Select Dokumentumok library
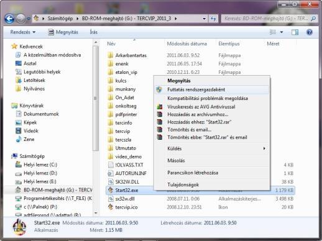Viewport: 322px width, 241px height. (41, 114)
